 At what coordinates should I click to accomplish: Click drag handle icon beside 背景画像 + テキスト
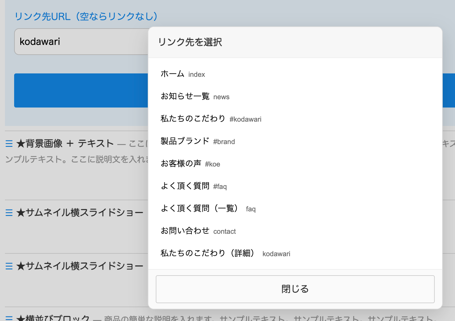pyautogui.click(x=9, y=143)
